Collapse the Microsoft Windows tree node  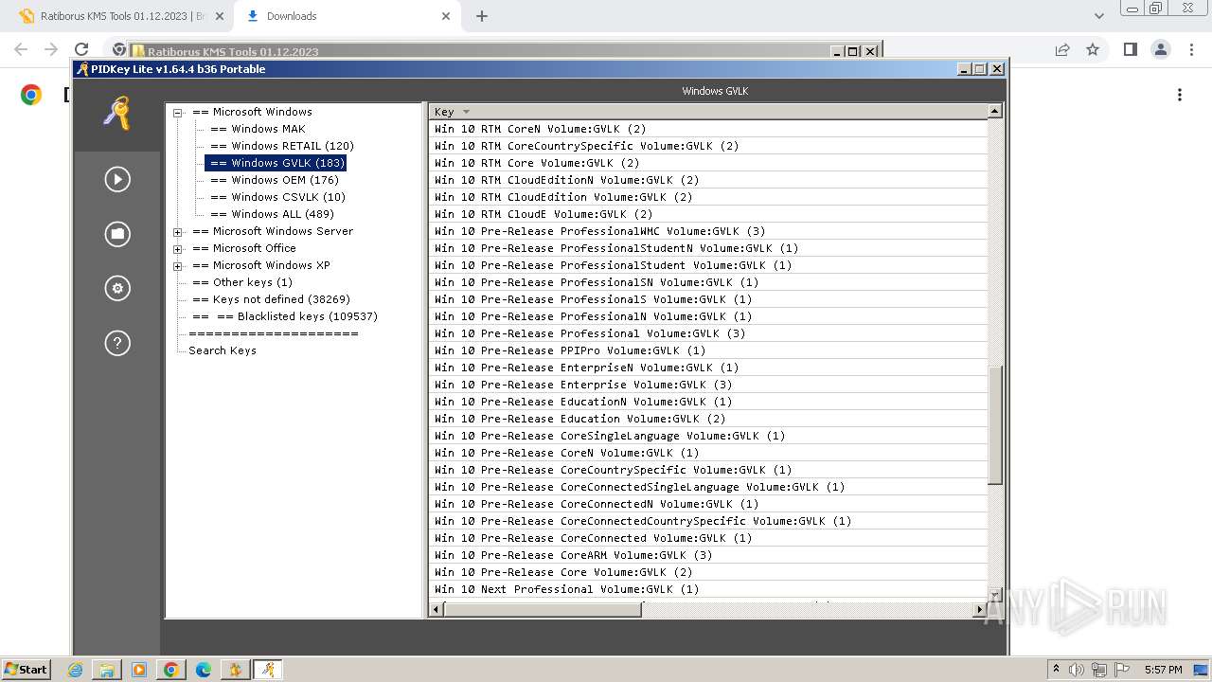click(177, 112)
